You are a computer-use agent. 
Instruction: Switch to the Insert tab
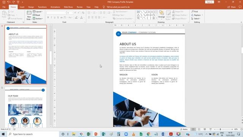point(22,7)
